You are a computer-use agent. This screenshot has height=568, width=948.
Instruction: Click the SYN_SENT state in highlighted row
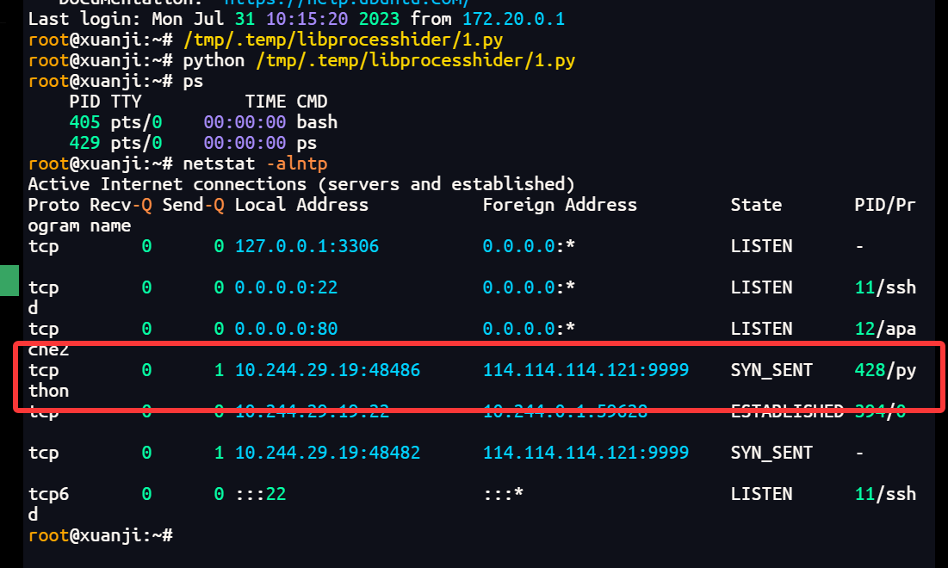(x=771, y=370)
